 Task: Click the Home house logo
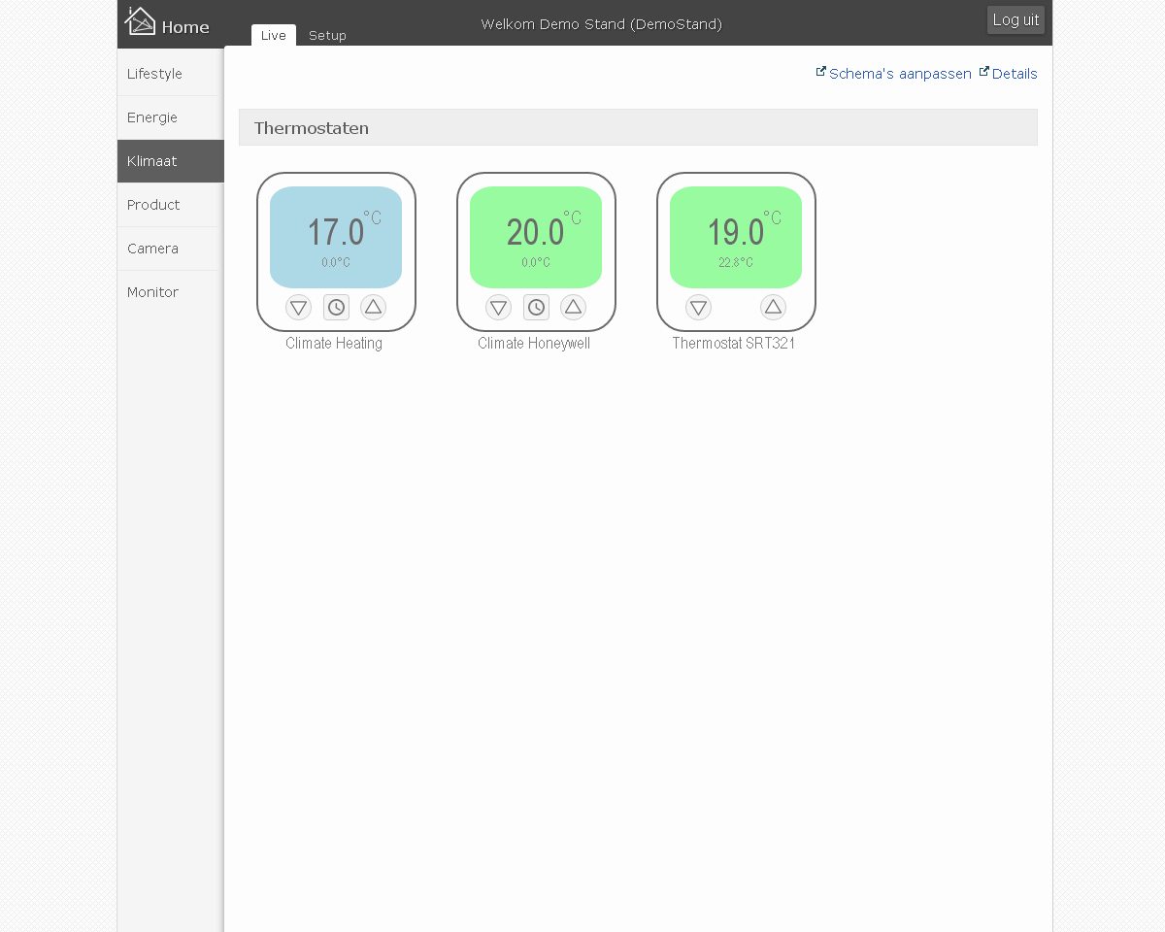(x=141, y=21)
